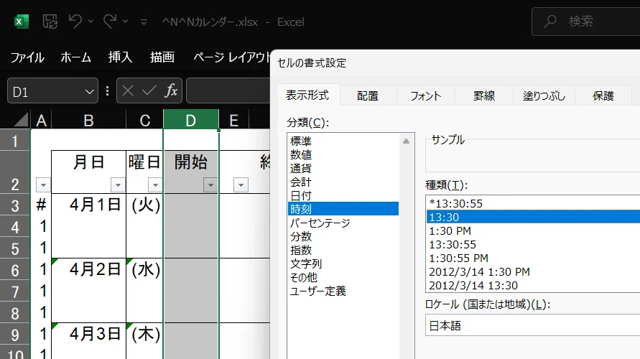
Task: Open the 曜日 column filter dropdown
Action: click(x=155, y=185)
